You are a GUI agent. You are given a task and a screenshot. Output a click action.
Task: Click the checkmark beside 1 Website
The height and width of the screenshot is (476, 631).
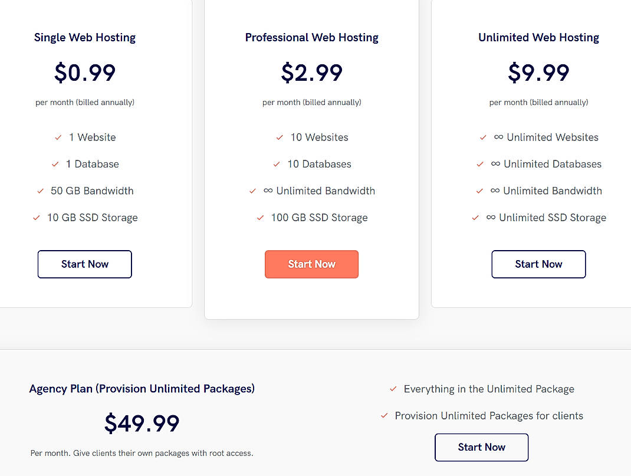(x=58, y=137)
